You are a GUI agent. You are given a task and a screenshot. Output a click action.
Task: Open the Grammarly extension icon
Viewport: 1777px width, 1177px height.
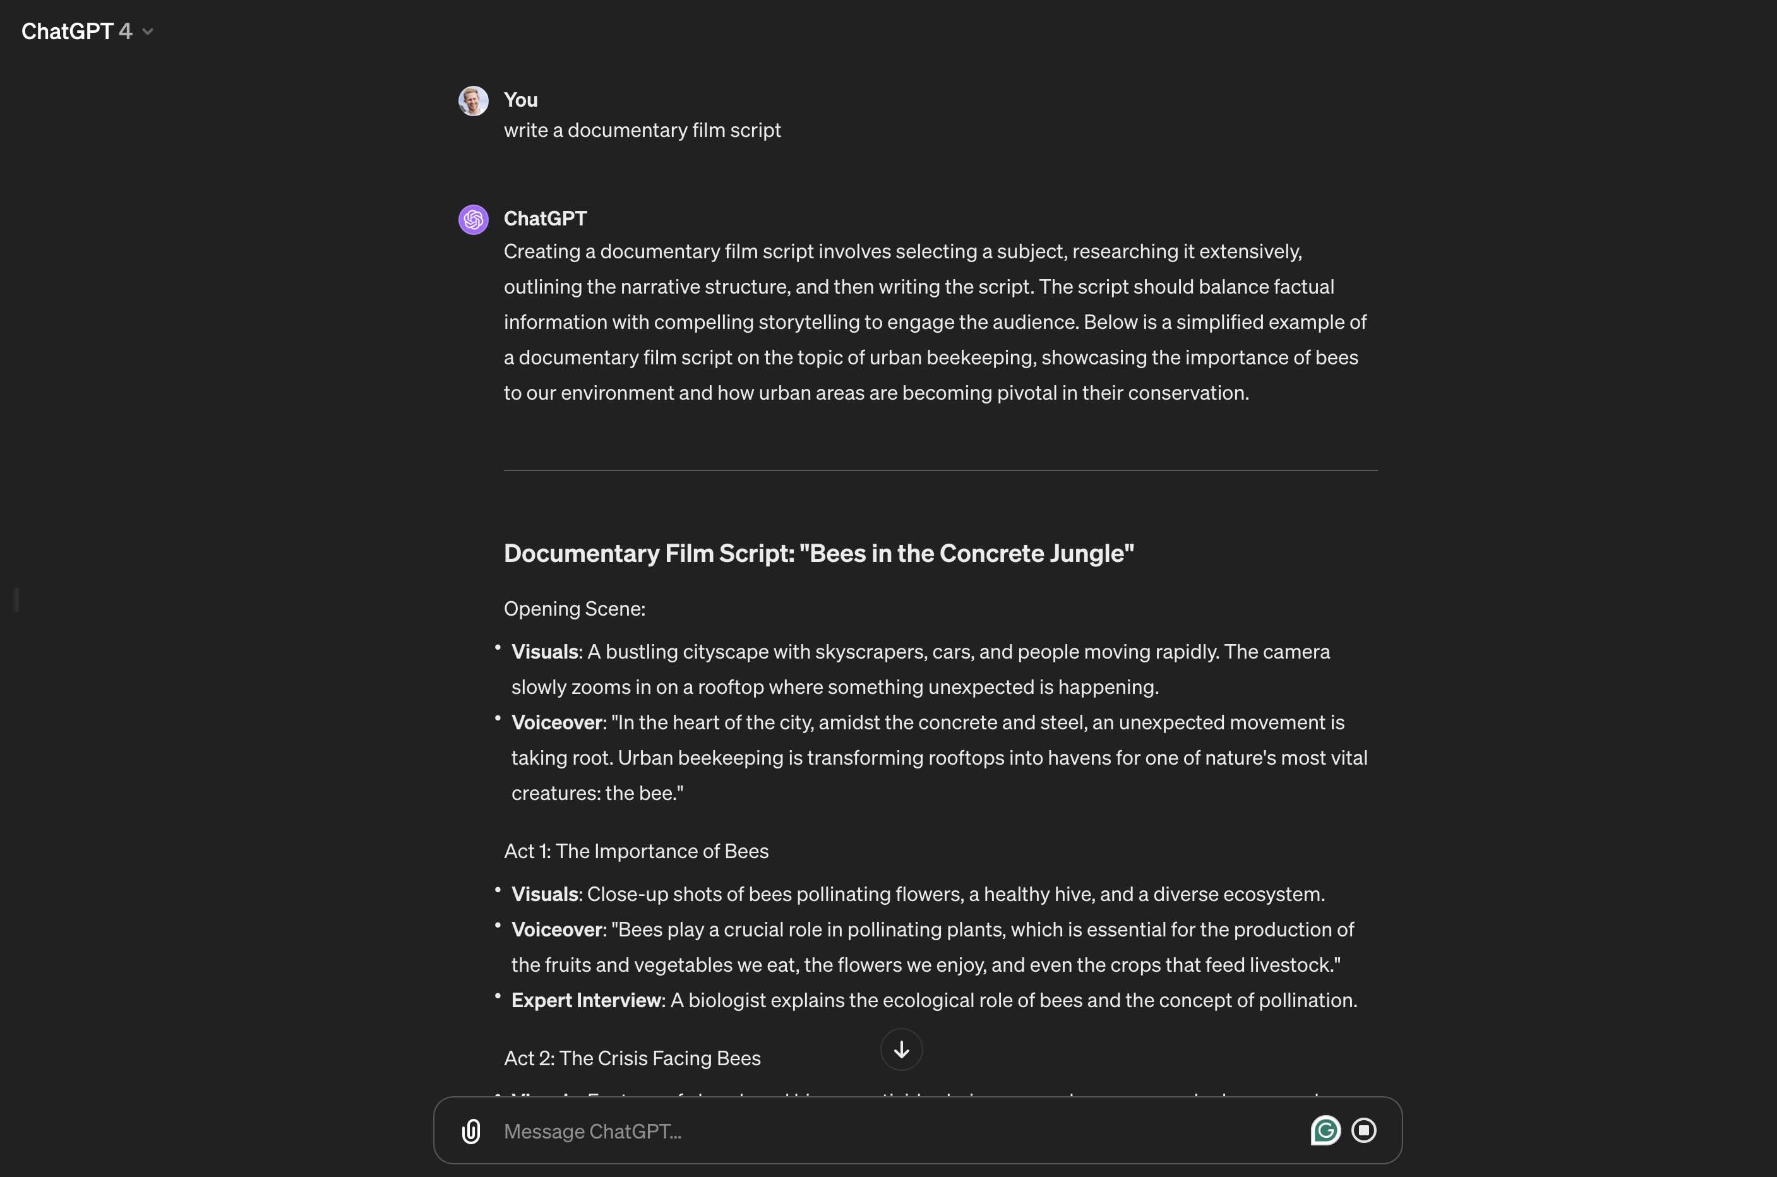pos(1325,1130)
